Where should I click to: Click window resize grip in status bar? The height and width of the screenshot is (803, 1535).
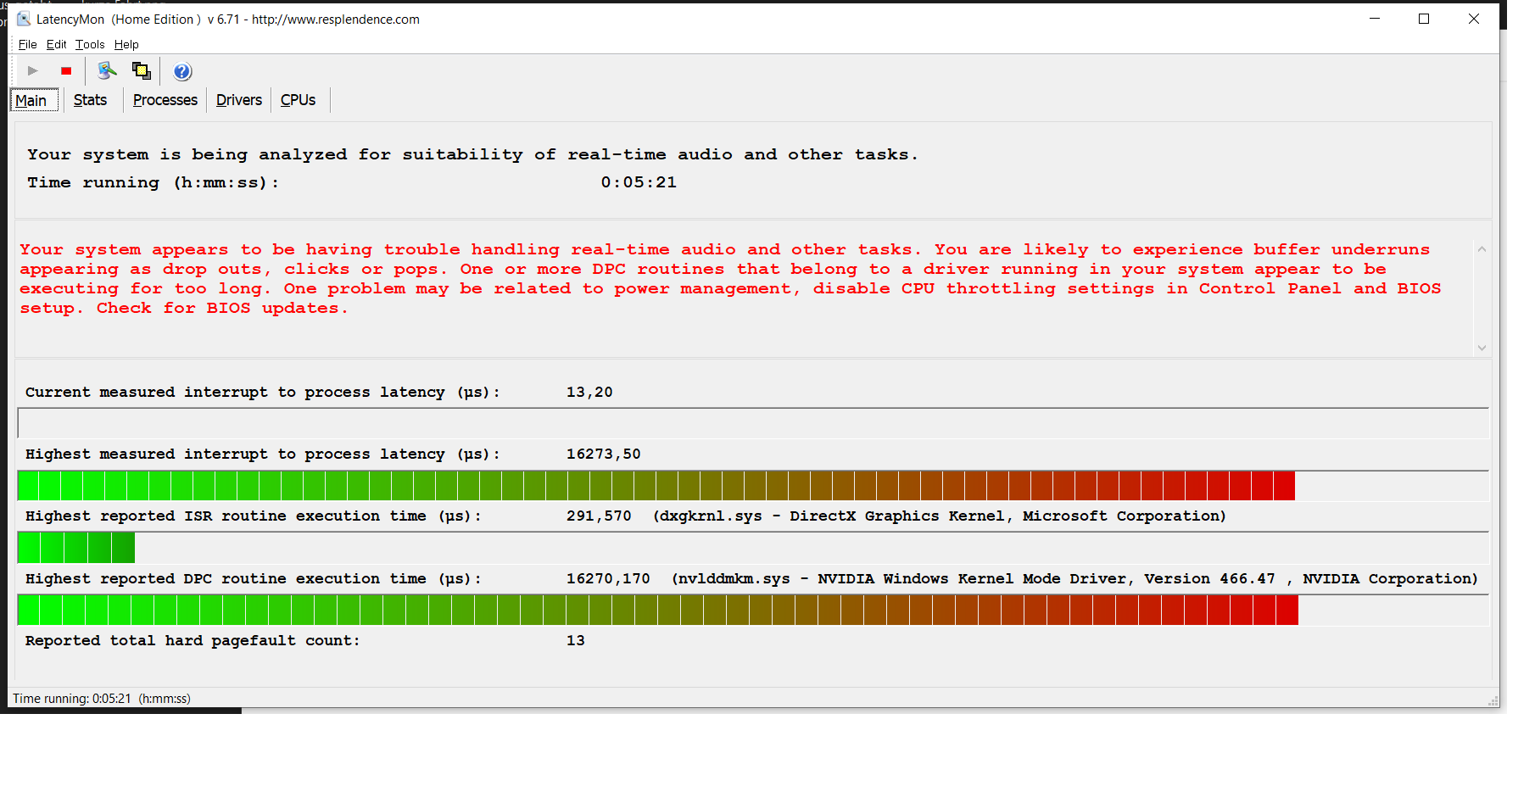point(1493,700)
